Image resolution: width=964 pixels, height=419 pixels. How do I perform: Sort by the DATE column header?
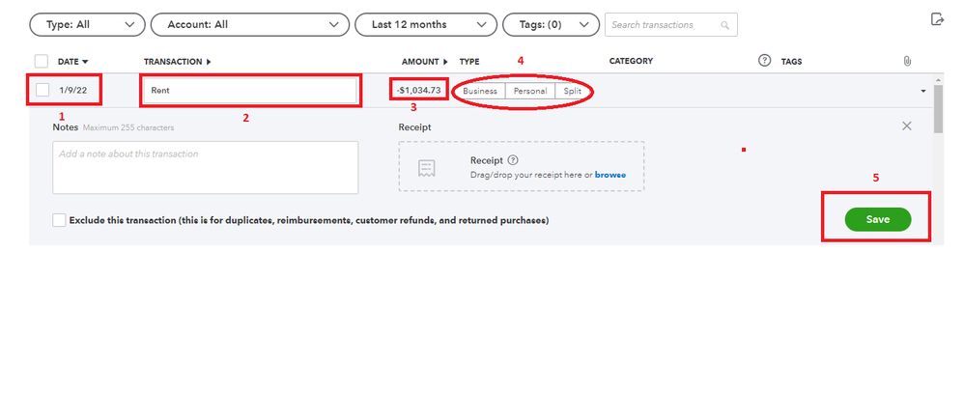pos(73,62)
